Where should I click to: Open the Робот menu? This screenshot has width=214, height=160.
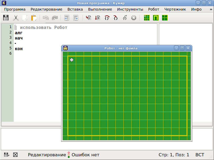coord(154,9)
